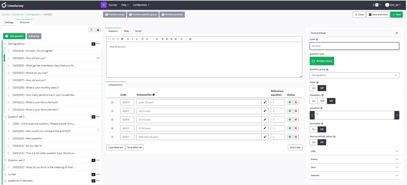The image size is (407, 185).
Task: Insert a link via the editor toolbar
Action: (182, 39)
